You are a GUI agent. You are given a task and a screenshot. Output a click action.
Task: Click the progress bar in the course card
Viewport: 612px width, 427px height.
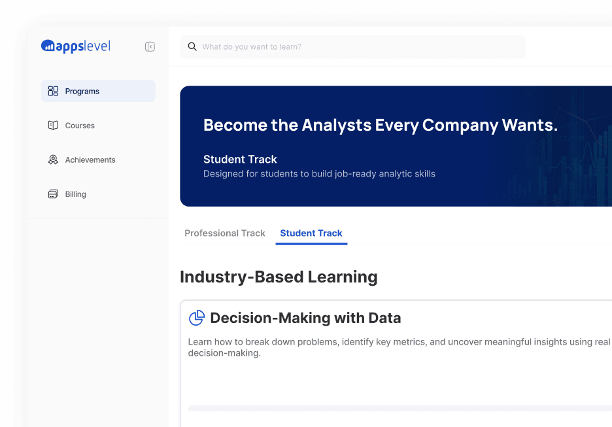(399, 409)
